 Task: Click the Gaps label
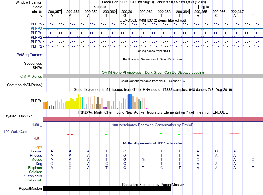point(38,147)
